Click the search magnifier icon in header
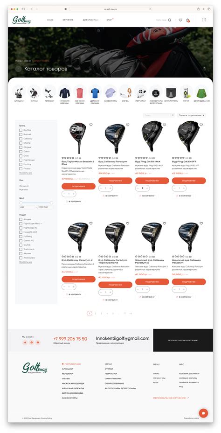 [x=170, y=20]
